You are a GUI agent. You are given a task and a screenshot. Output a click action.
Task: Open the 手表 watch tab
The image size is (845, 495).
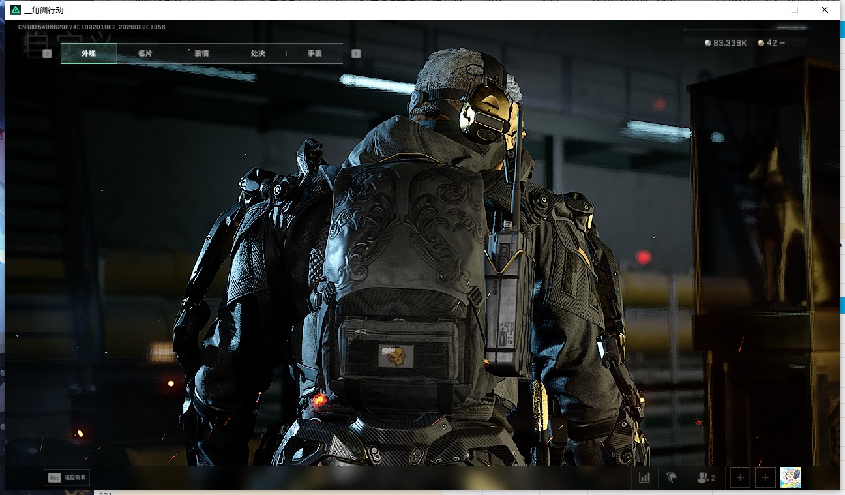314,53
